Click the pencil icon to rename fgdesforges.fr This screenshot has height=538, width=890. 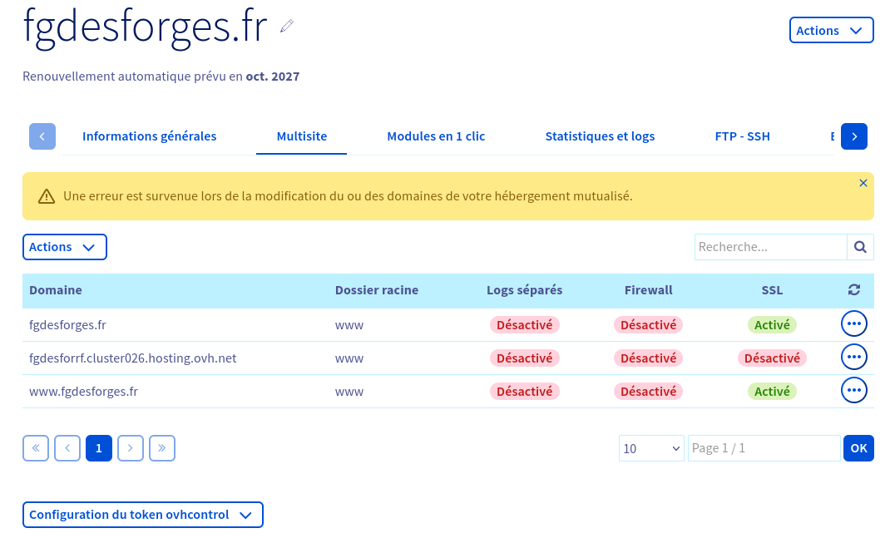pos(287,27)
